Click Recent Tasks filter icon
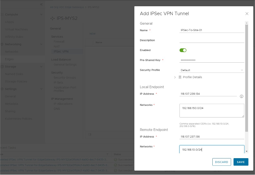Screen dimensions: 255x175 click(x=107, y=154)
